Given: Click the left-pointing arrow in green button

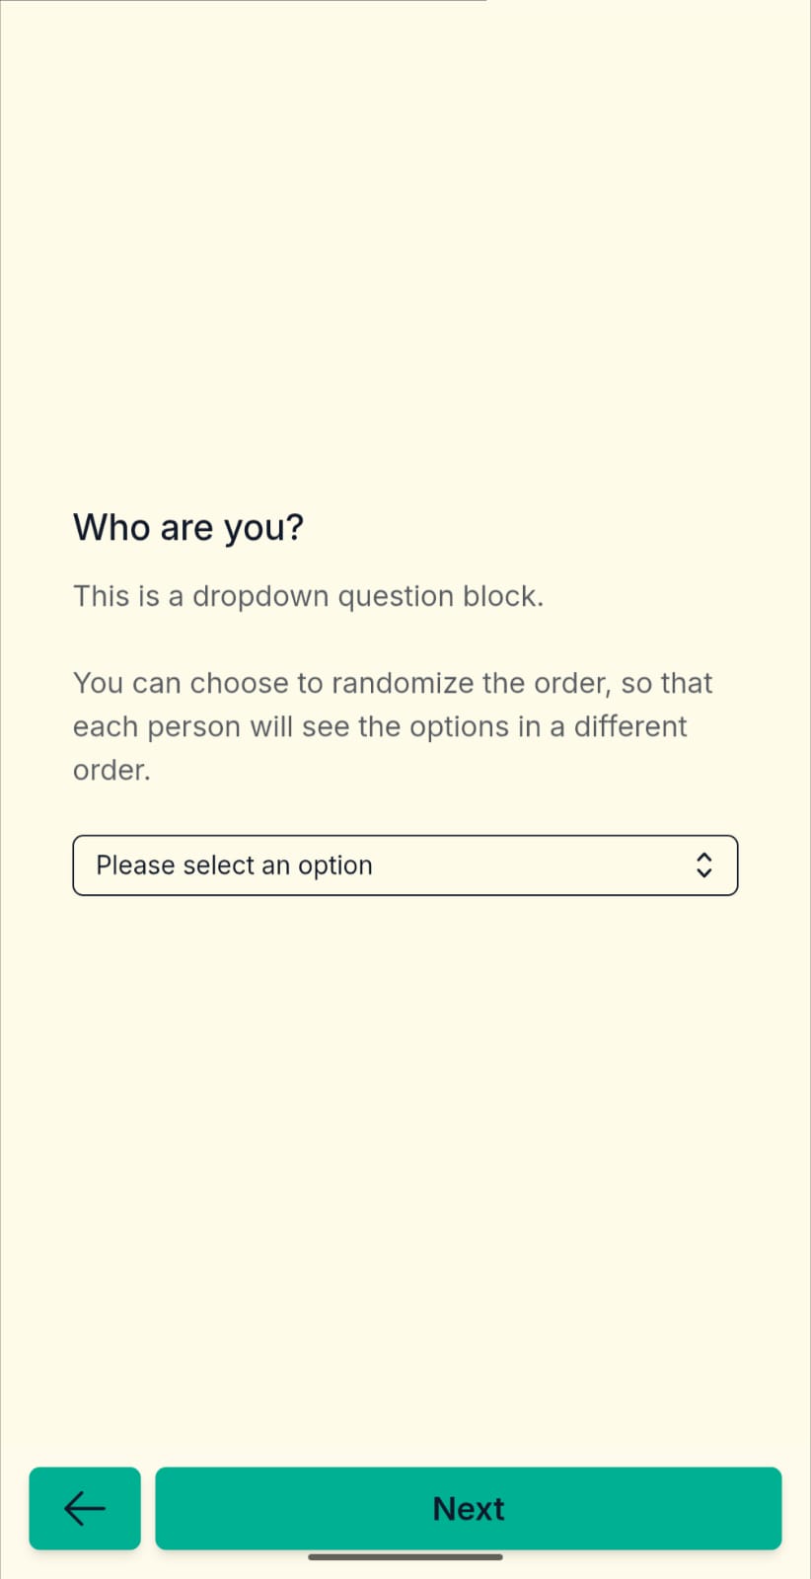Looking at the screenshot, I should [x=85, y=1508].
